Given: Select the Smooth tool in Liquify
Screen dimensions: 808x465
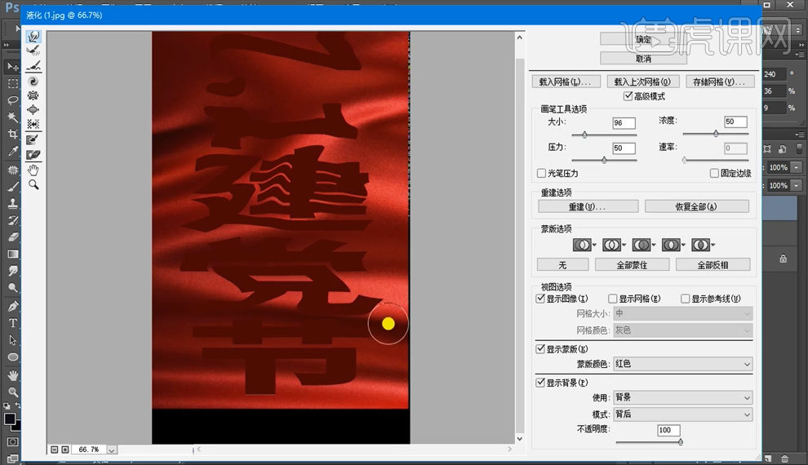Looking at the screenshot, I should pyautogui.click(x=33, y=66).
